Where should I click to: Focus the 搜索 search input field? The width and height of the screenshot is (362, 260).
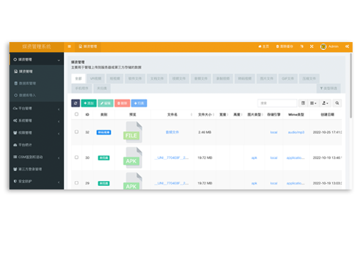pyautogui.click(x=277, y=103)
